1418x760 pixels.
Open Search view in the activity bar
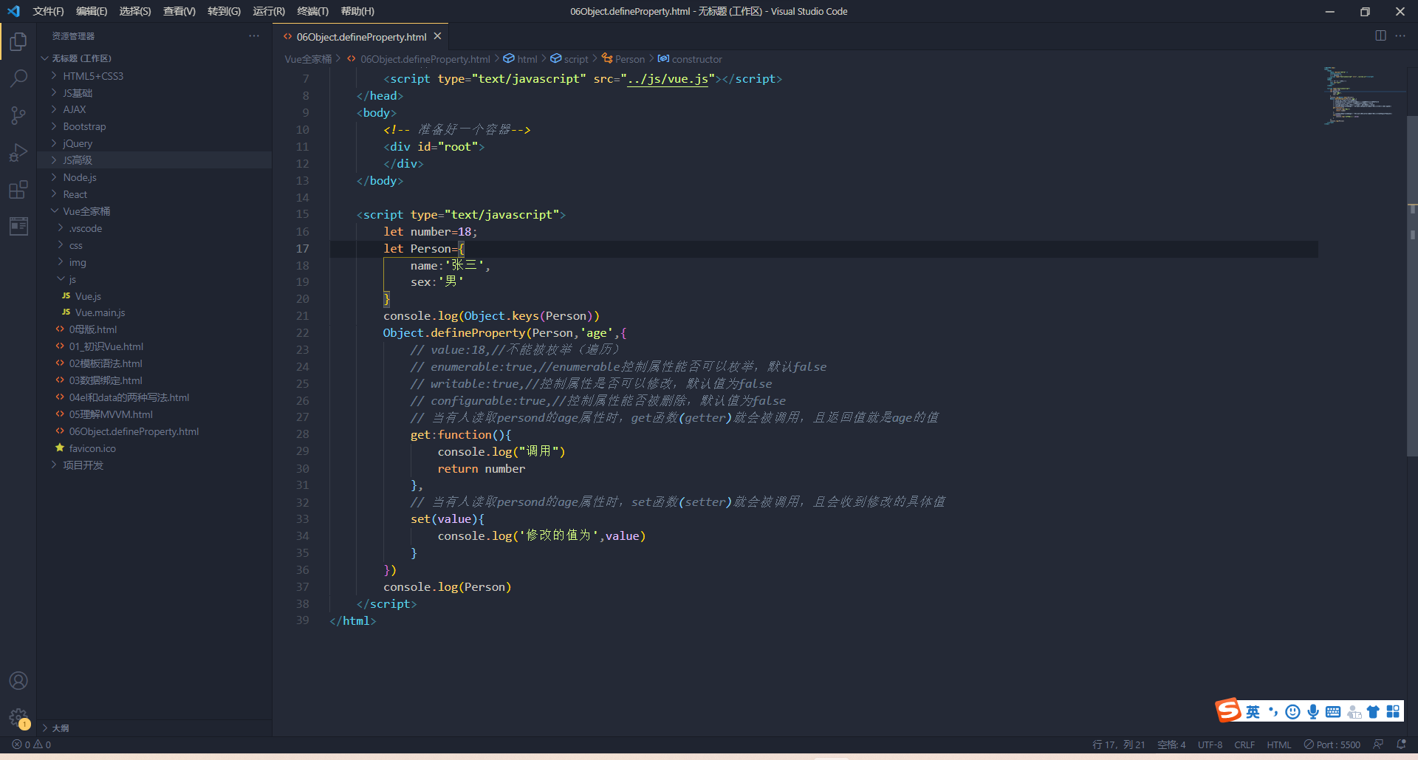(x=18, y=78)
